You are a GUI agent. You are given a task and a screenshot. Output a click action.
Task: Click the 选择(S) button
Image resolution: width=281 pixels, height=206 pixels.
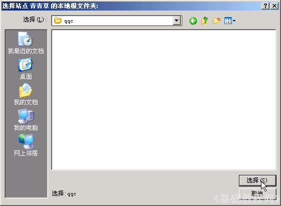click(257, 180)
